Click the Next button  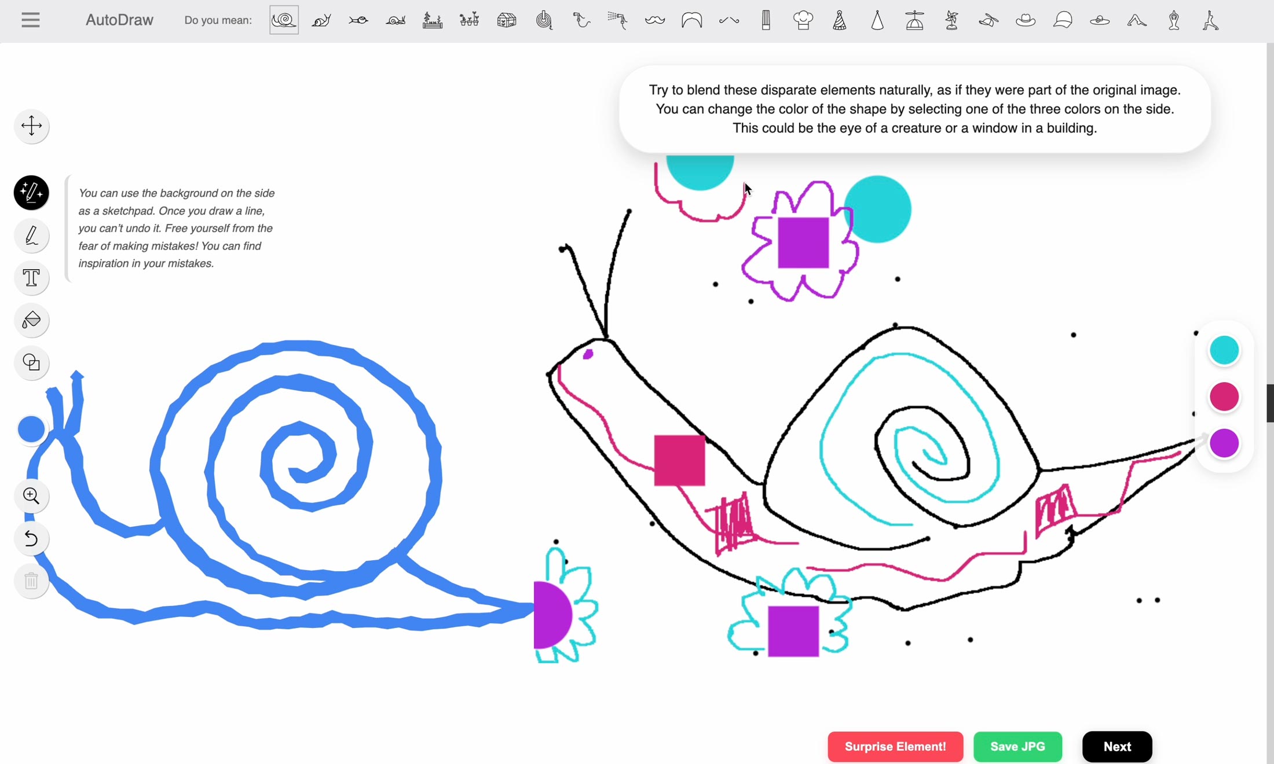1117,747
